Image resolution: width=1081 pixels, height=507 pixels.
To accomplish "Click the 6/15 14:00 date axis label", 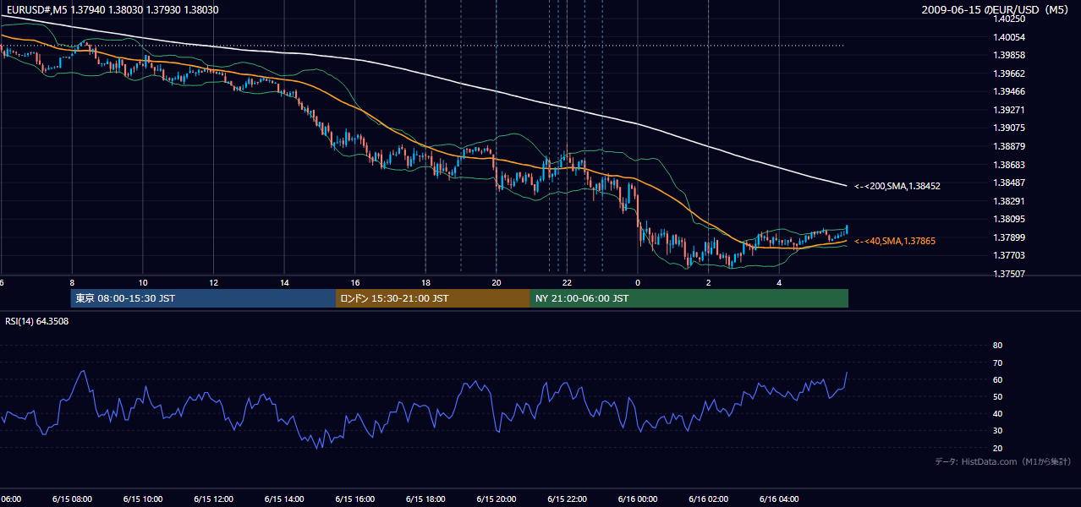I will pyautogui.click(x=284, y=499).
